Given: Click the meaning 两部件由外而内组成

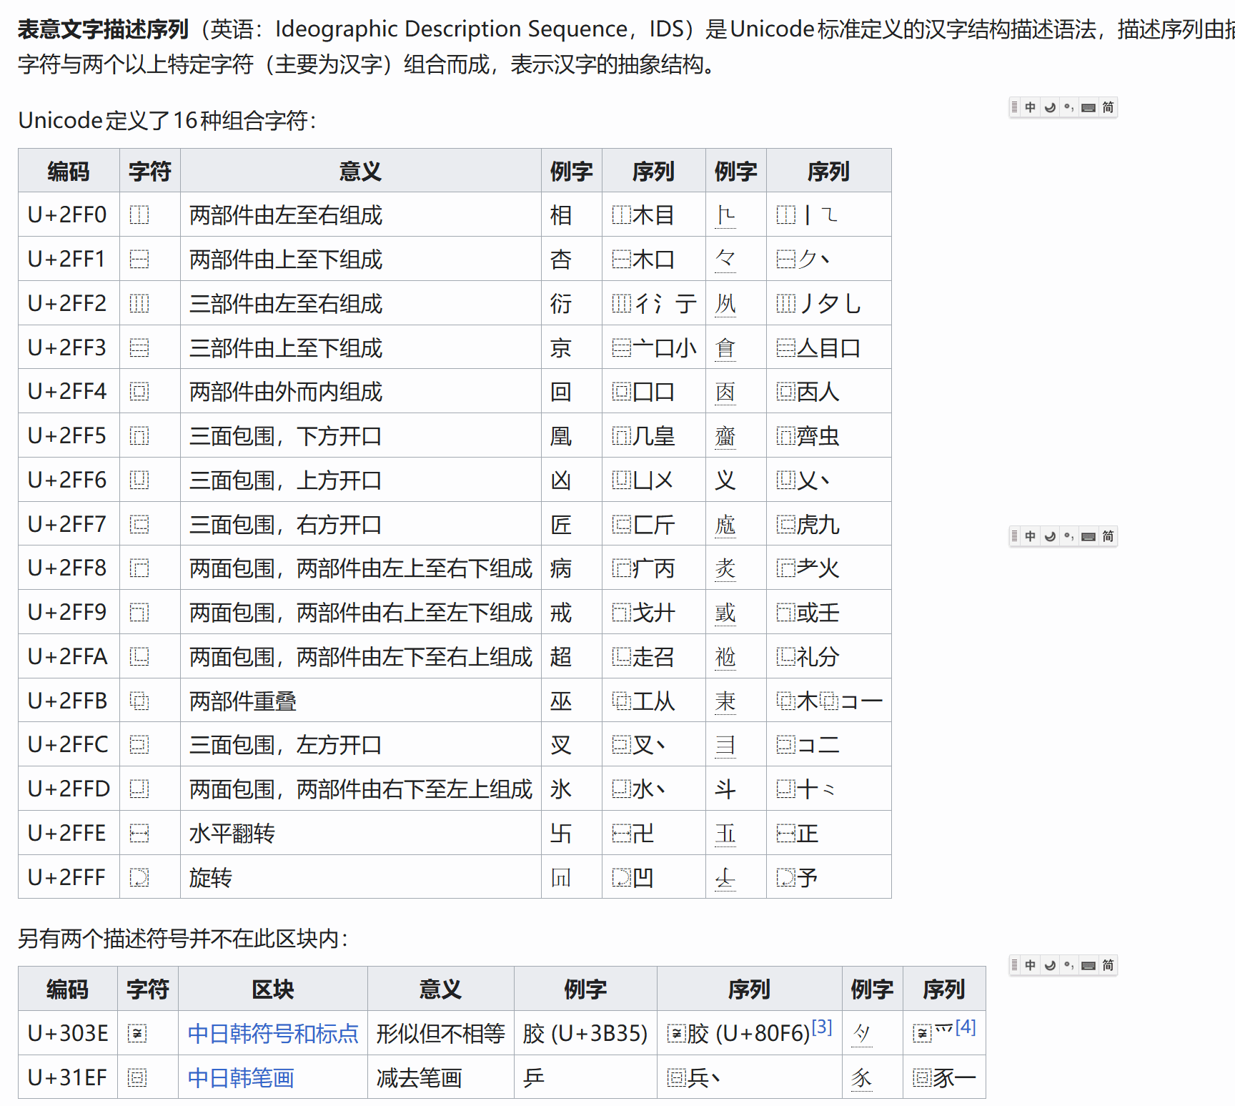Looking at the screenshot, I should (x=286, y=391).
